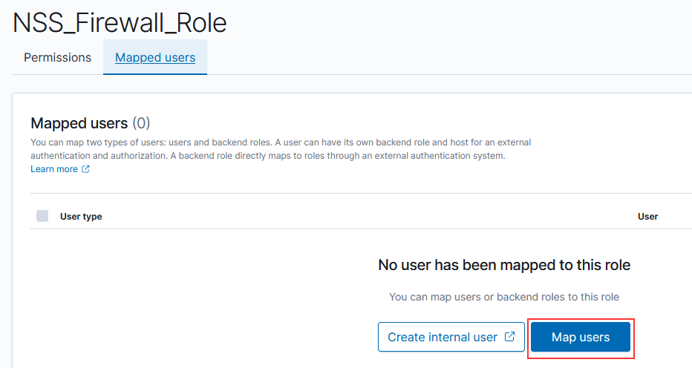Click the Create internal user button
This screenshot has width=692, height=368.
pyautogui.click(x=451, y=337)
